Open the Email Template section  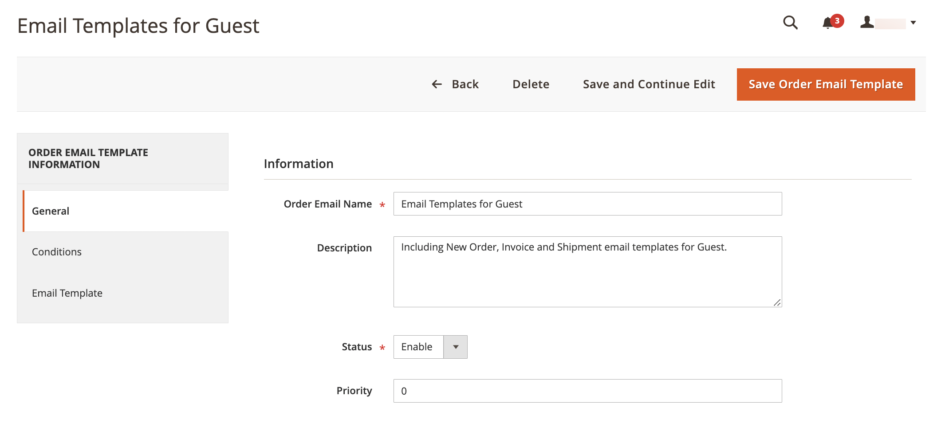click(67, 293)
